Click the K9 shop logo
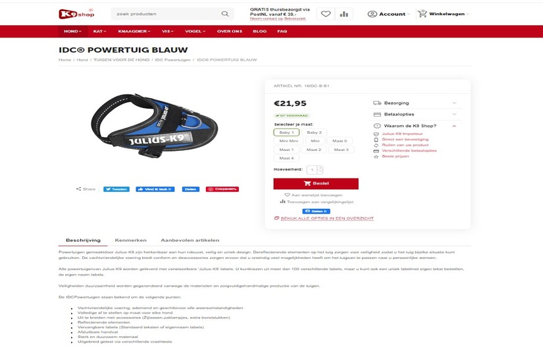The height and width of the screenshot is (346, 543). (76, 14)
